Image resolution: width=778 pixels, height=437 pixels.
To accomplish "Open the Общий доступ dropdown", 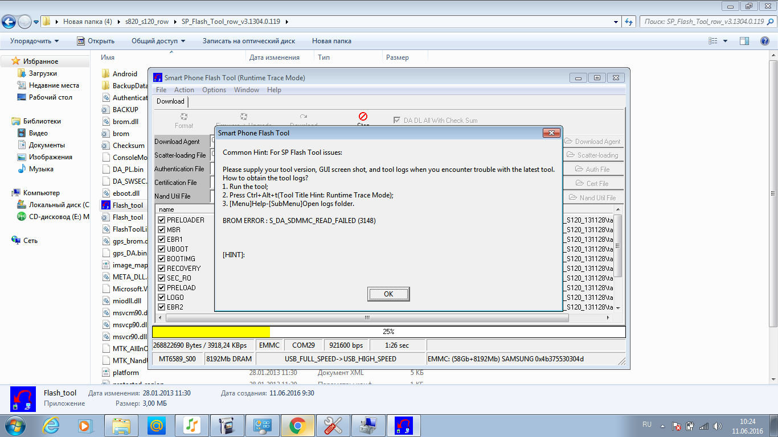I will point(158,41).
